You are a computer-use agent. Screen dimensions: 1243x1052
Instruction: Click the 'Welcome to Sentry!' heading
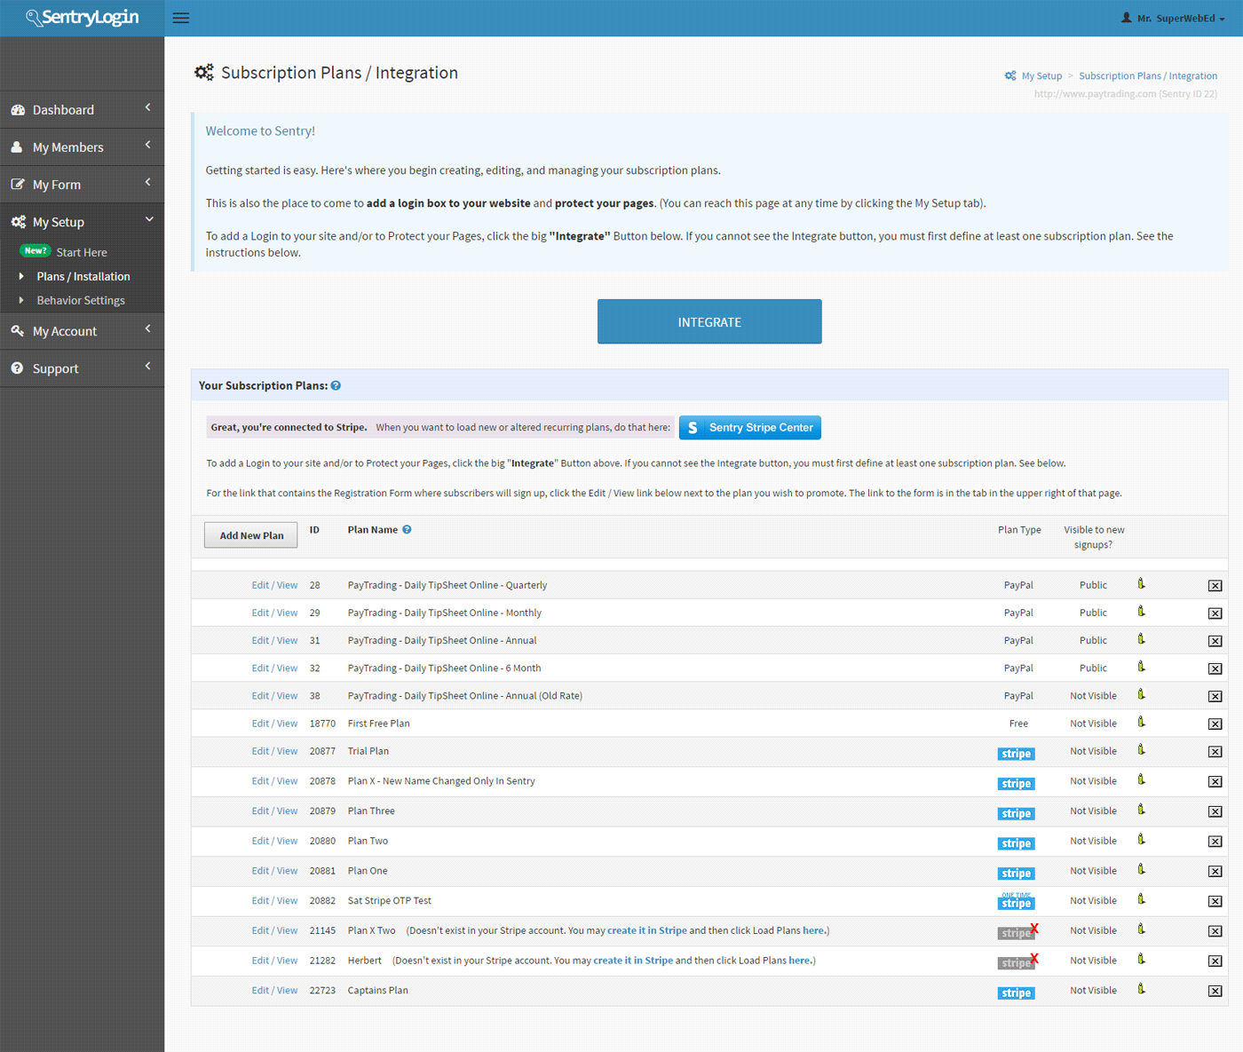(260, 131)
